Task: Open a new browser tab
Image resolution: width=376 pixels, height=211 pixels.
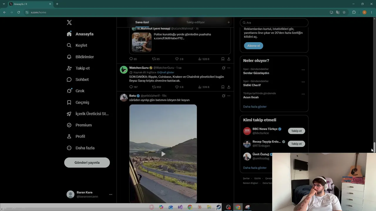Action: (57, 4)
